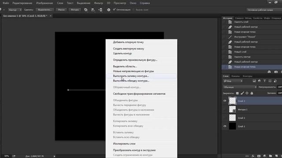Hide the Слой 1 layer
The width and height of the screenshot is (282, 158).
click(x=225, y=126)
